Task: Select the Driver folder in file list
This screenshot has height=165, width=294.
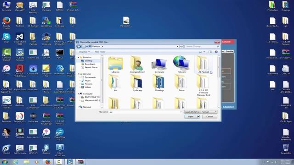Action: [181, 83]
